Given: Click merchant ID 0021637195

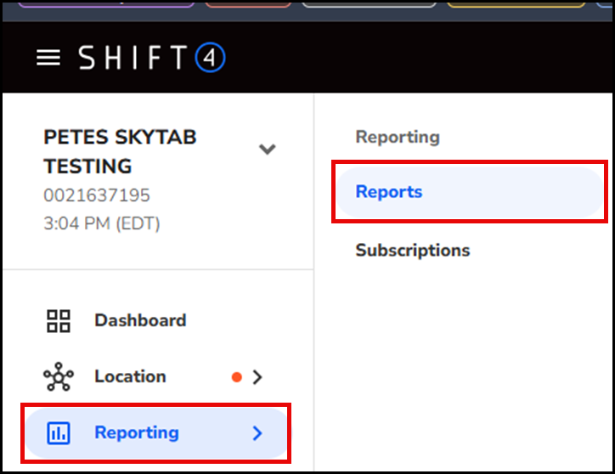Looking at the screenshot, I should 97,196.
